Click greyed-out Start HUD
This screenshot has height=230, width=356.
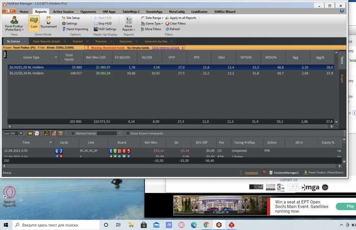point(103,18)
